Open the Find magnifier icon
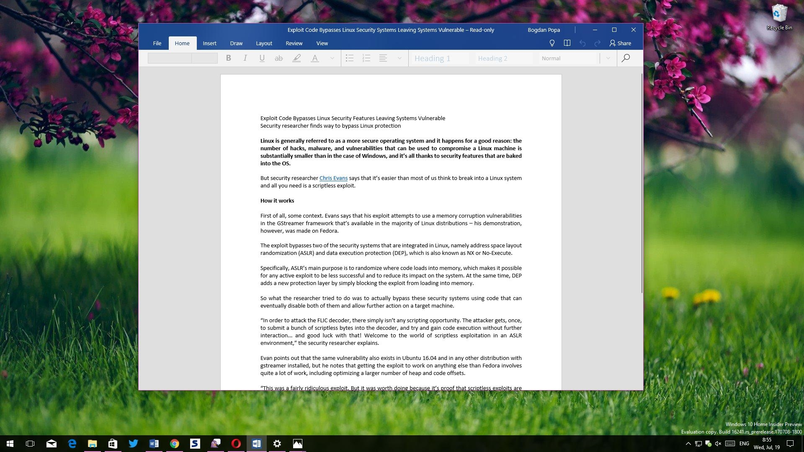 click(626, 58)
